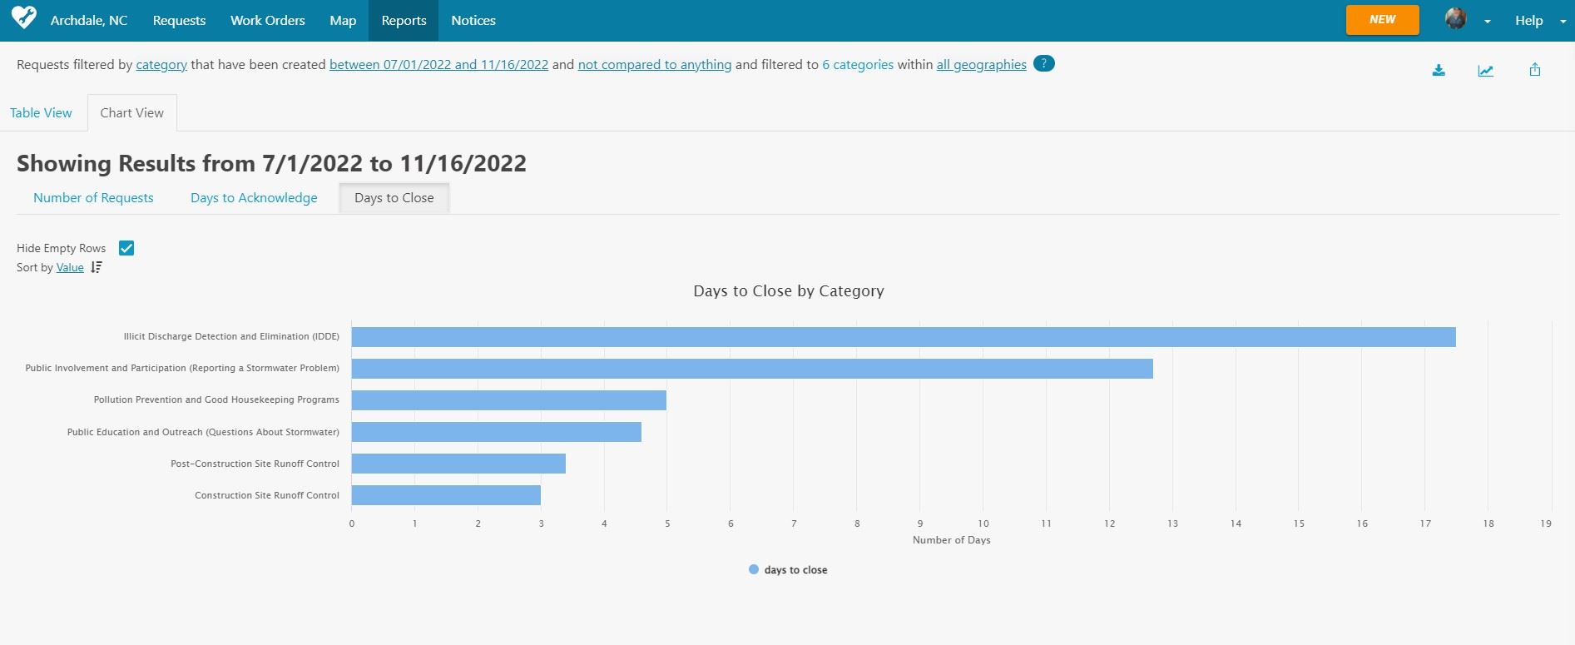Open the account dropdown arrow

(x=1487, y=22)
